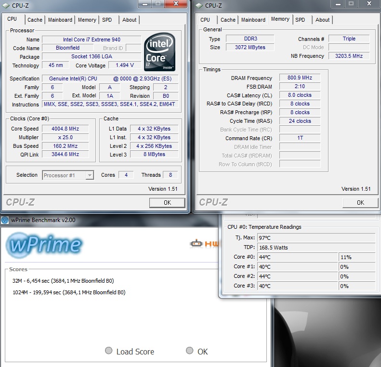Click the wPrime logo banner
This screenshot has height=367, width=381.
[x=44, y=245]
